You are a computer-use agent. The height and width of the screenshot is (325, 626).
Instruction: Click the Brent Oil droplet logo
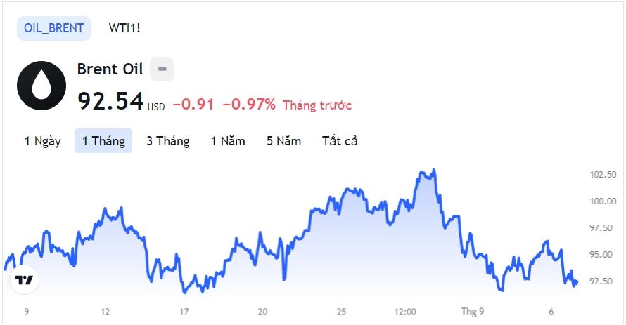(x=41, y=86)
